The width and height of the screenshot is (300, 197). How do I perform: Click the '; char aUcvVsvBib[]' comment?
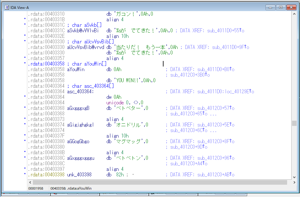90,42
